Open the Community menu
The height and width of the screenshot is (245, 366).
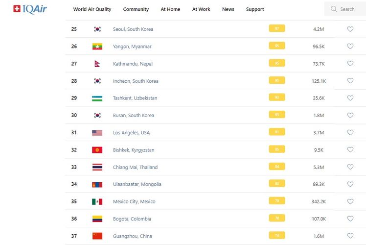click(136, 9)
